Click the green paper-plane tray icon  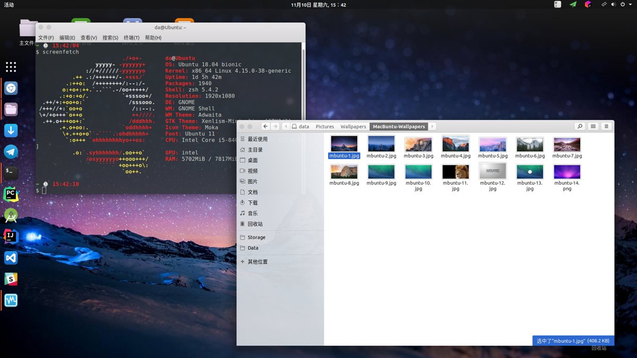[573, 4]
